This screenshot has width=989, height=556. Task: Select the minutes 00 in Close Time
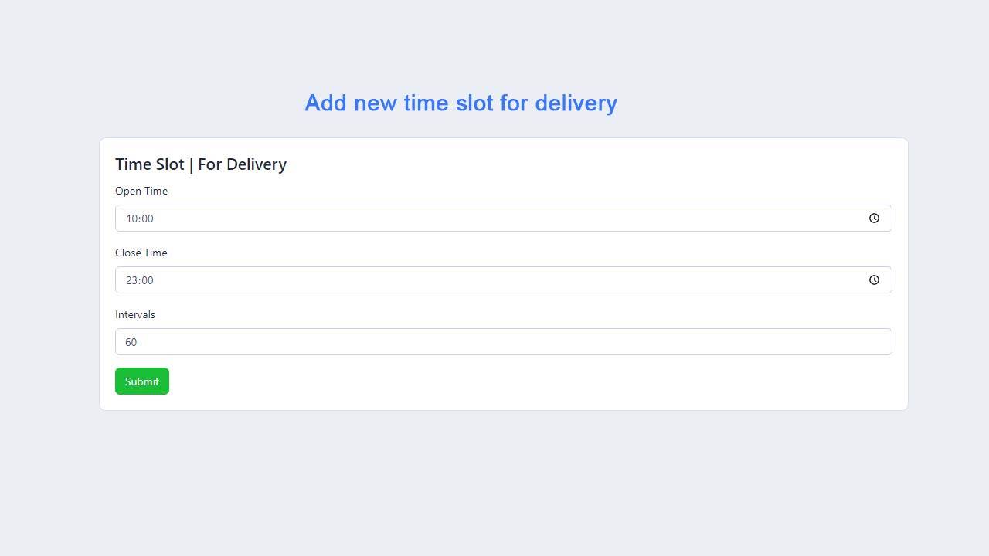147,280
